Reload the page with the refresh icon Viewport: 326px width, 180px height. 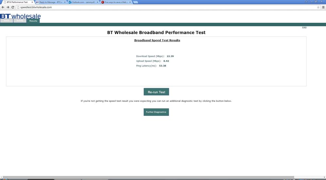coord(13,7)
